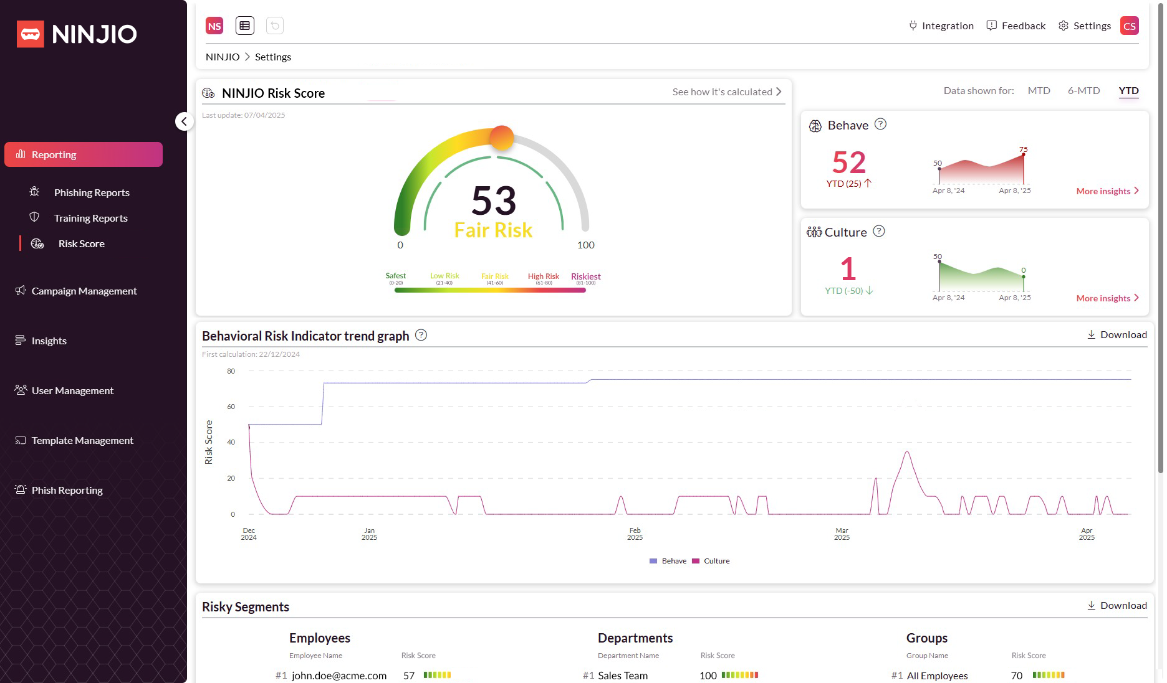
Task: Click NINJIO in the breadcrumb
Action: (223, 57)
